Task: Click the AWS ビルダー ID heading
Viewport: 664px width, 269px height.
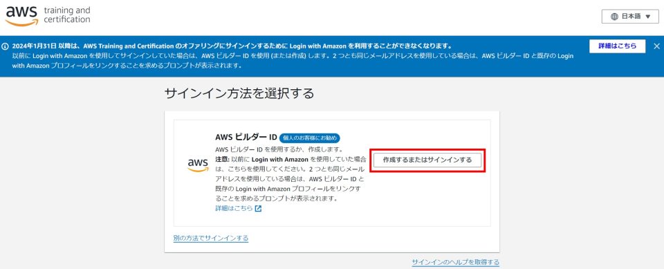Action: pos(246,138)
